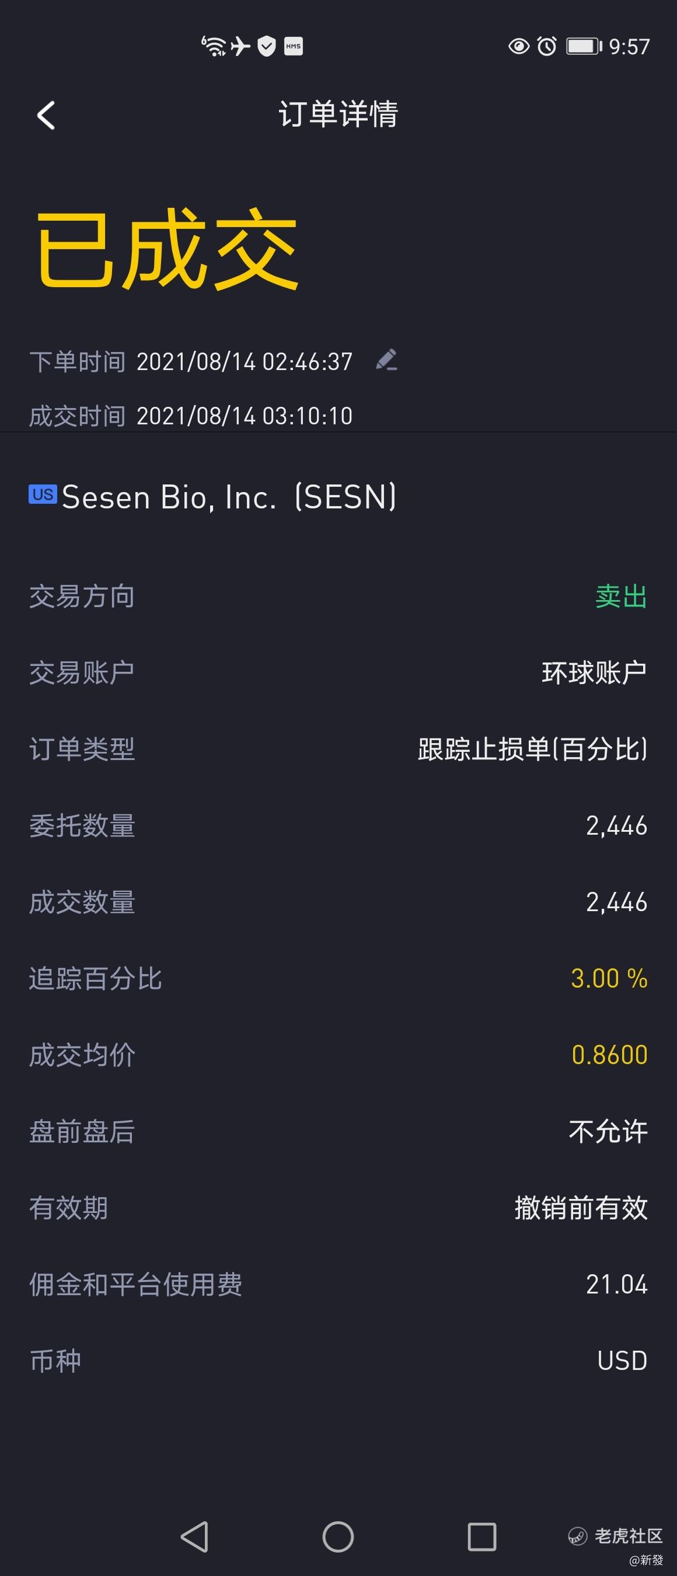The image size is (677, 1576).
Task: Tap the 3.00 % trailing percentage value
Action: point(609,978)
